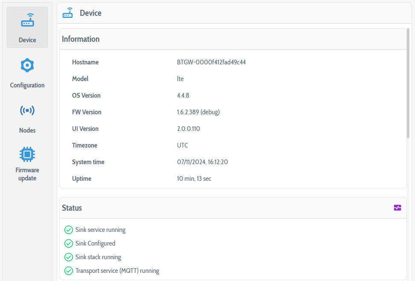
Task: Click the Information panel header
Action: pyautogui.click(x=81, y=39)
